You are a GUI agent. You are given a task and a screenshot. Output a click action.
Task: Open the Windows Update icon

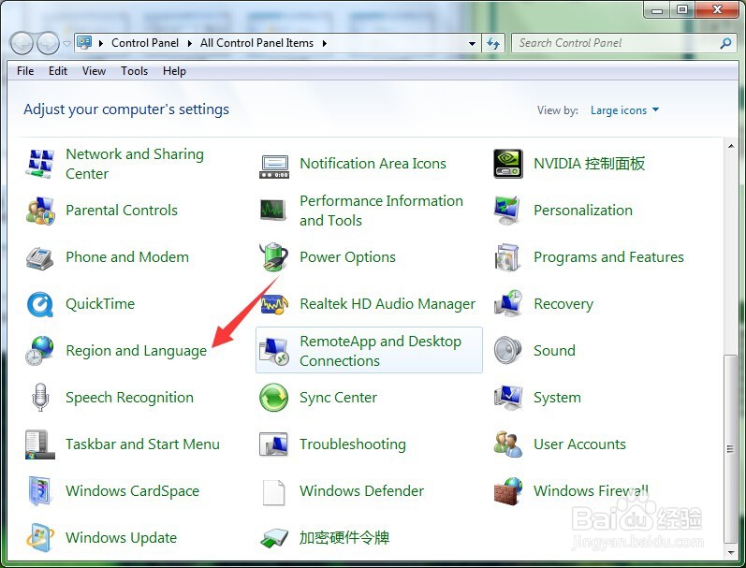tap(40, 537)
